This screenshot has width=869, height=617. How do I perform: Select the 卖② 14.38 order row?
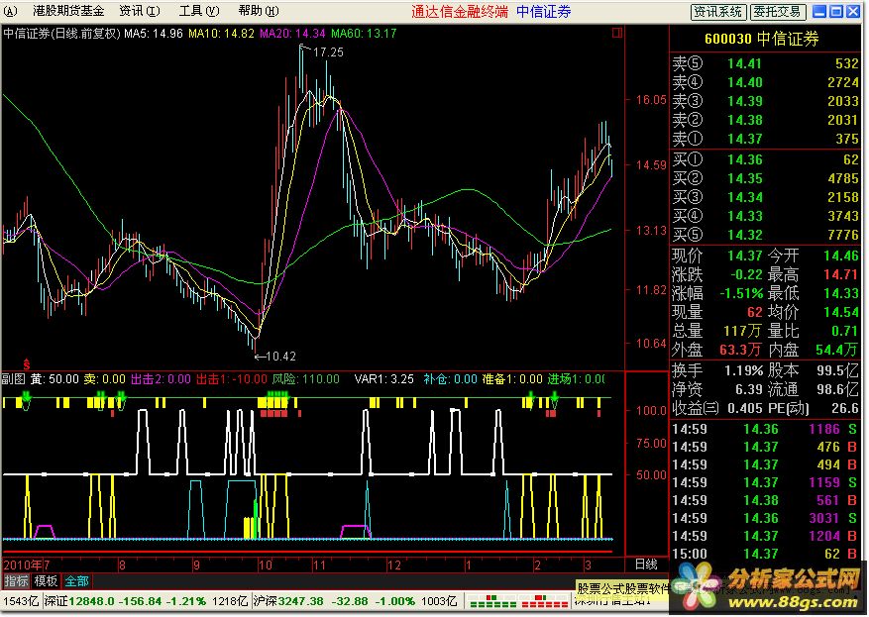pyautogui.click(x=765, y=120)
